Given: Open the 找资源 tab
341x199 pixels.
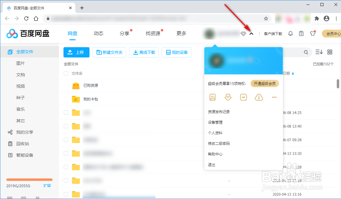Looking at the screenshot, I should (x=153, y=33).
